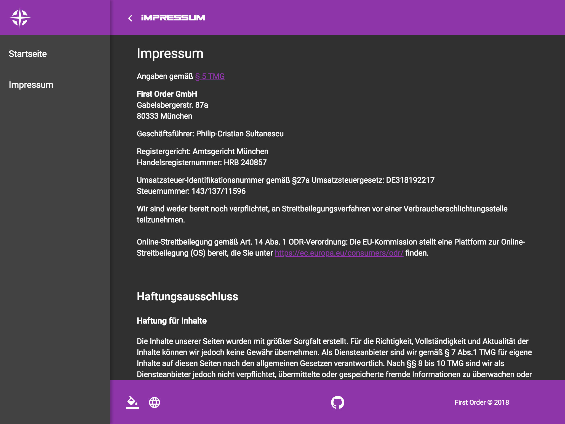565x424 pixels.
Task: Open the ec.europa.eu ODR link
Action: tap(339, 253)
